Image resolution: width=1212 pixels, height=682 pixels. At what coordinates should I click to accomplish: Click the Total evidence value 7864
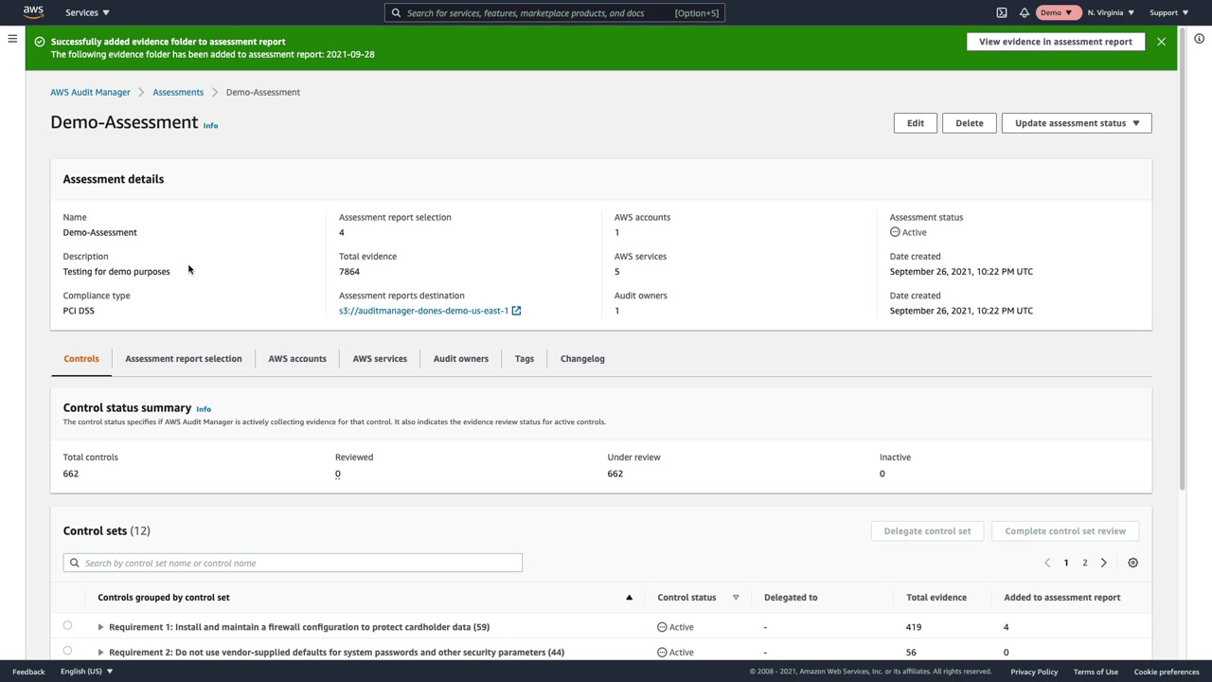click(349, 272)
